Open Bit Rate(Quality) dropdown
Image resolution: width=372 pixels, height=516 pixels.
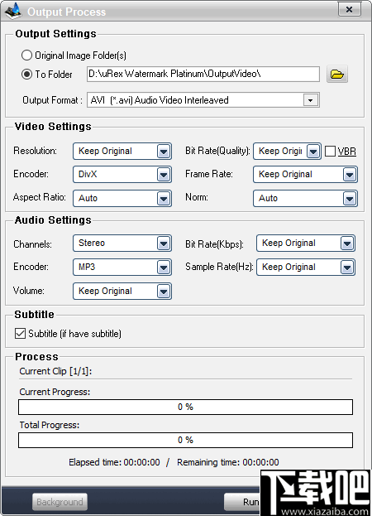click(313, 152)
